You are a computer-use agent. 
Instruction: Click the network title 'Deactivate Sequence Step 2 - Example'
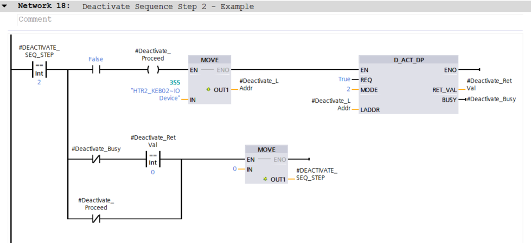tap(168, 6)
